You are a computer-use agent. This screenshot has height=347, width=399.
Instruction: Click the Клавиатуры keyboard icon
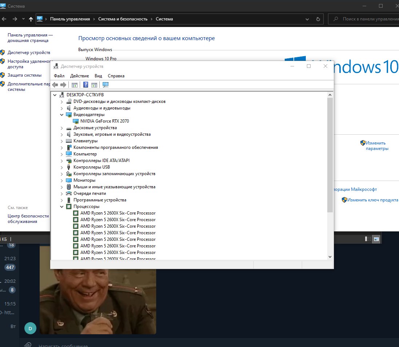pos(69,141)
